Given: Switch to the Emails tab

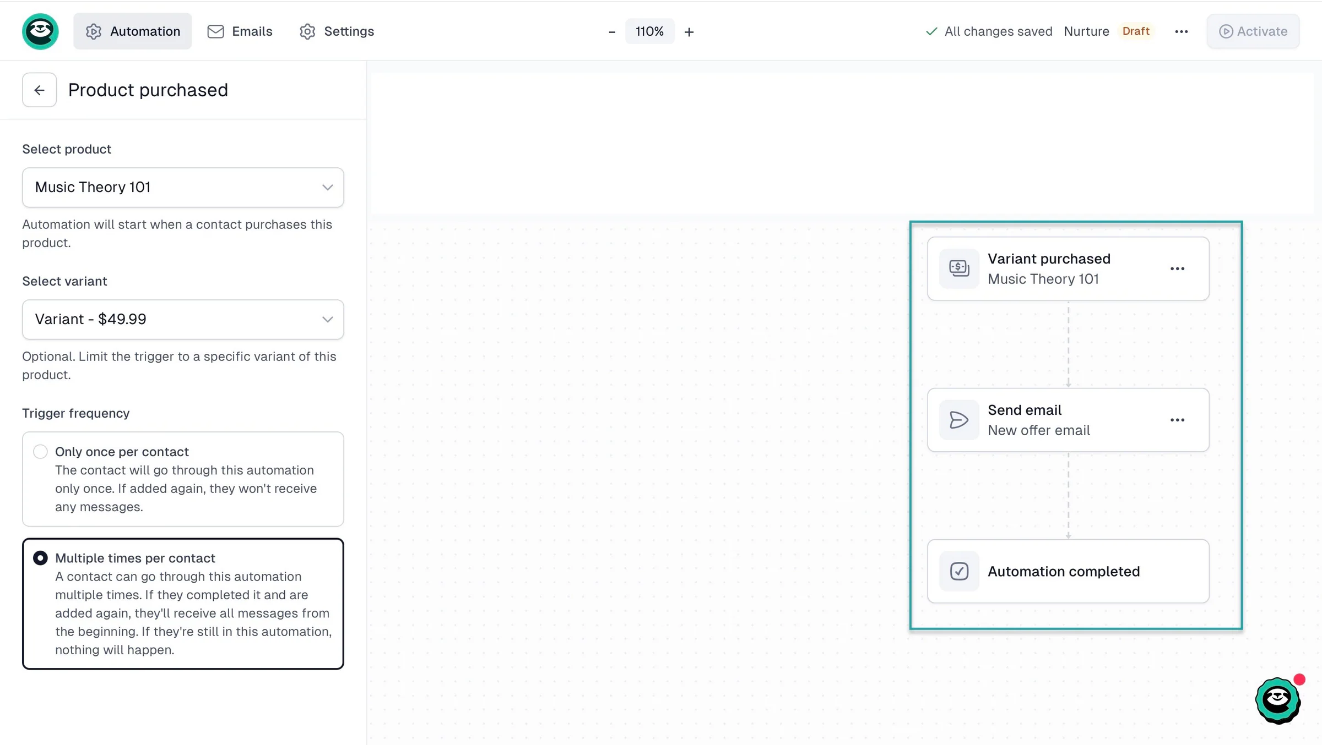Looking at the screenshot, I should [240, 31].
